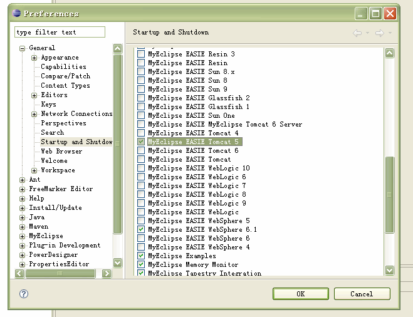Open Search preferences page
Screen dimensions: 413x317
click(x=53, y=132)
